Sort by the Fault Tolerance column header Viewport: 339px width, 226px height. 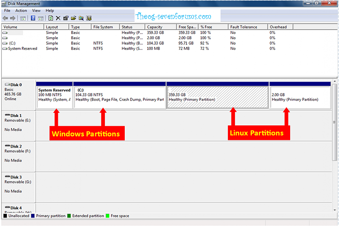248,27
